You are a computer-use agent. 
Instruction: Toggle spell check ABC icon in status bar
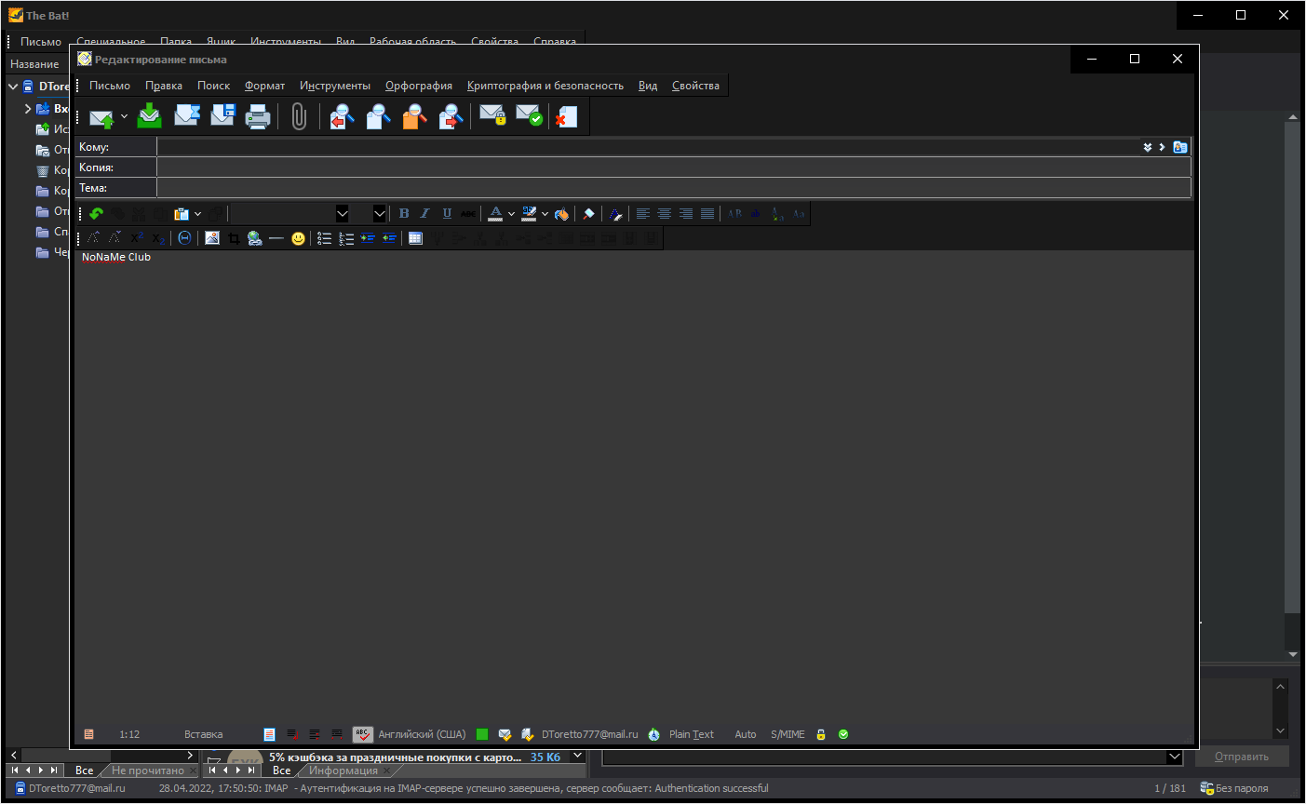[363, 734]
